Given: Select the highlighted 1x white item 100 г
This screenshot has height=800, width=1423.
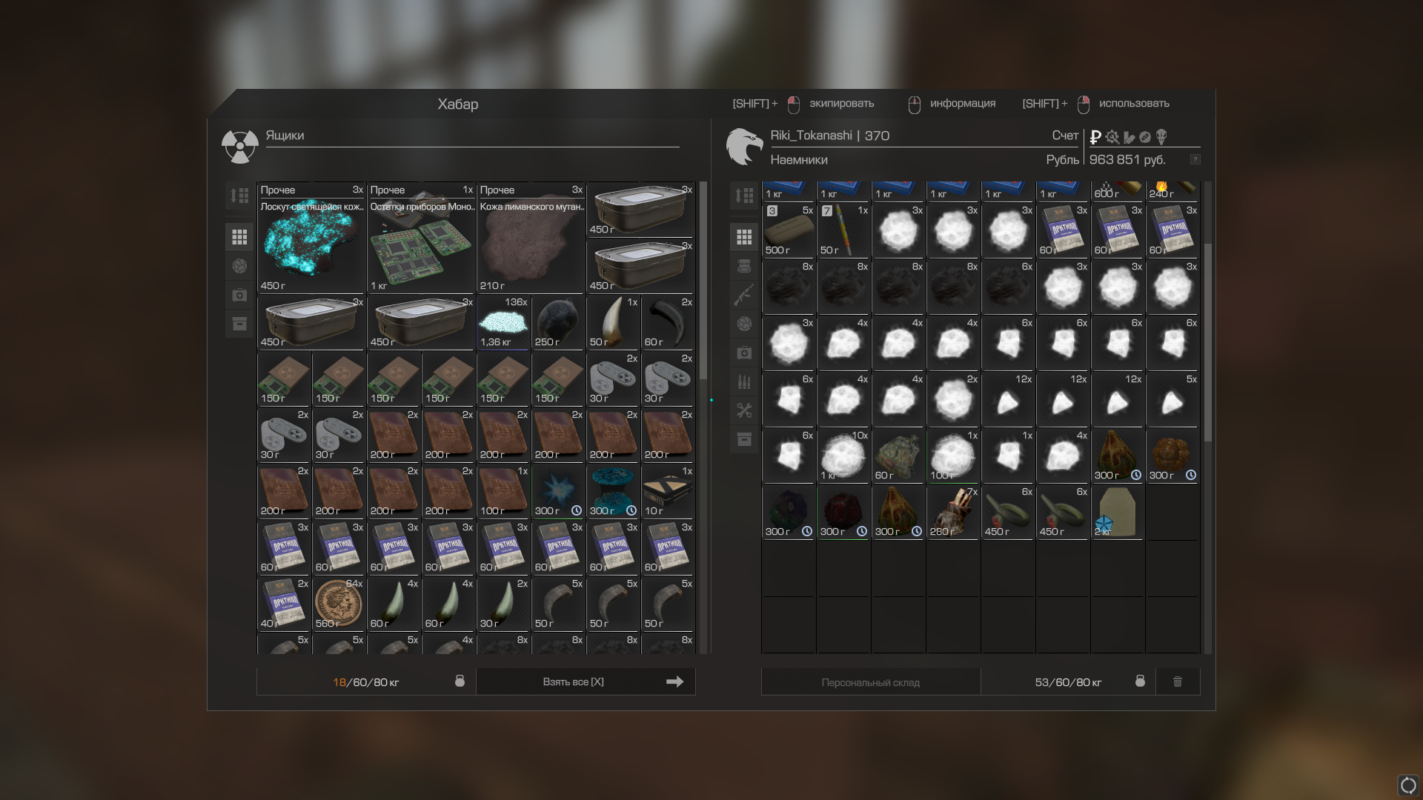Looking at the screenshot, I should [x=954, y=456].
